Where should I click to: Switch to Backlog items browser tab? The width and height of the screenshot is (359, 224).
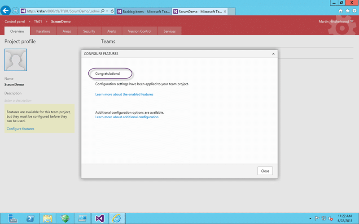pos(144,12)
